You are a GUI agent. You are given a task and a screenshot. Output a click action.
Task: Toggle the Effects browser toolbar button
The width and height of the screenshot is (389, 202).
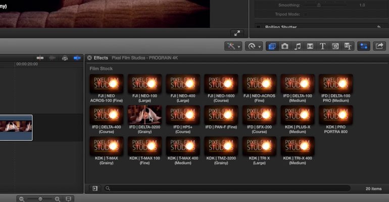point(272,46)
